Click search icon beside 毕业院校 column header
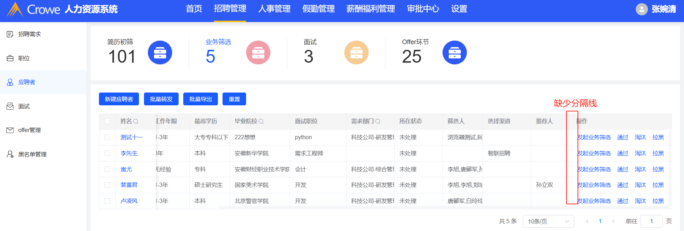Image resolution: width=684 pixels, height=231 pixels. click(261, 121)
